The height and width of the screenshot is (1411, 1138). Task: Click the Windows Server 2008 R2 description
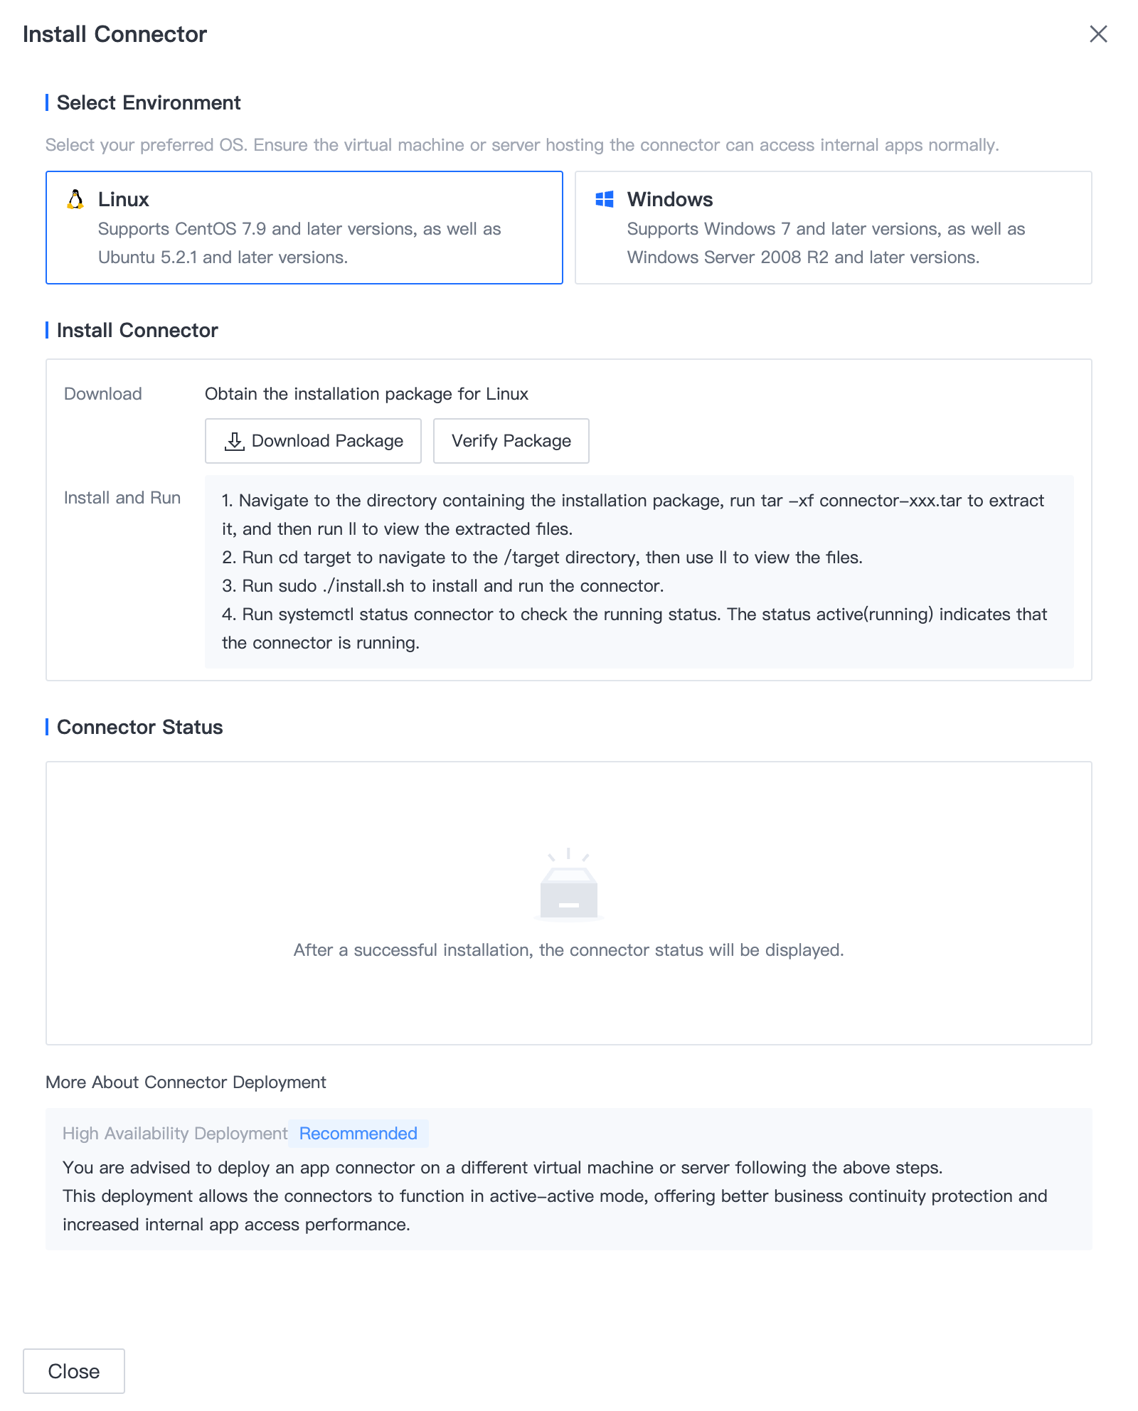click(803, 257)
